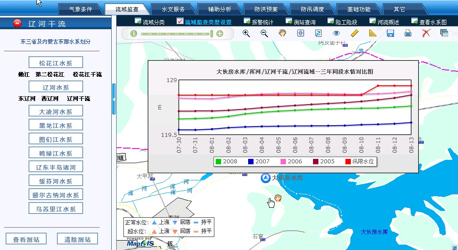Select the triangle area measure tool

click(372, 33)
